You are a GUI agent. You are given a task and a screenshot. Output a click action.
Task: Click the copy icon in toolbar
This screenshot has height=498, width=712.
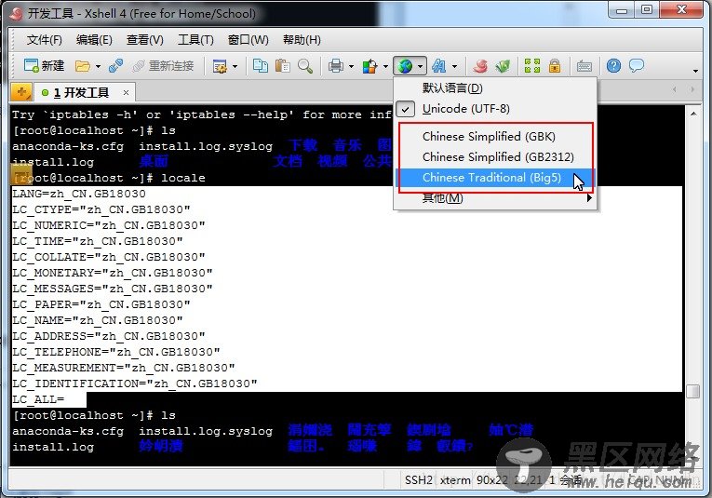[x=261, y=66]
